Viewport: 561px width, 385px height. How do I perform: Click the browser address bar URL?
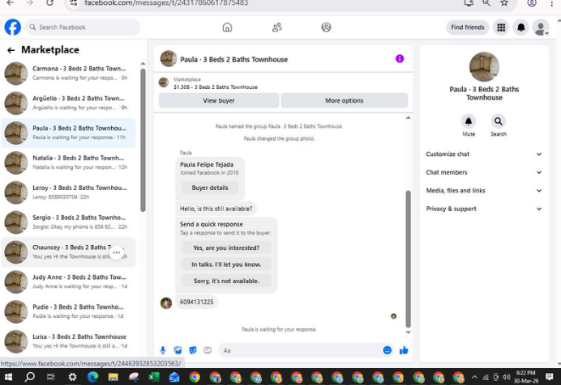coord(166,3)
